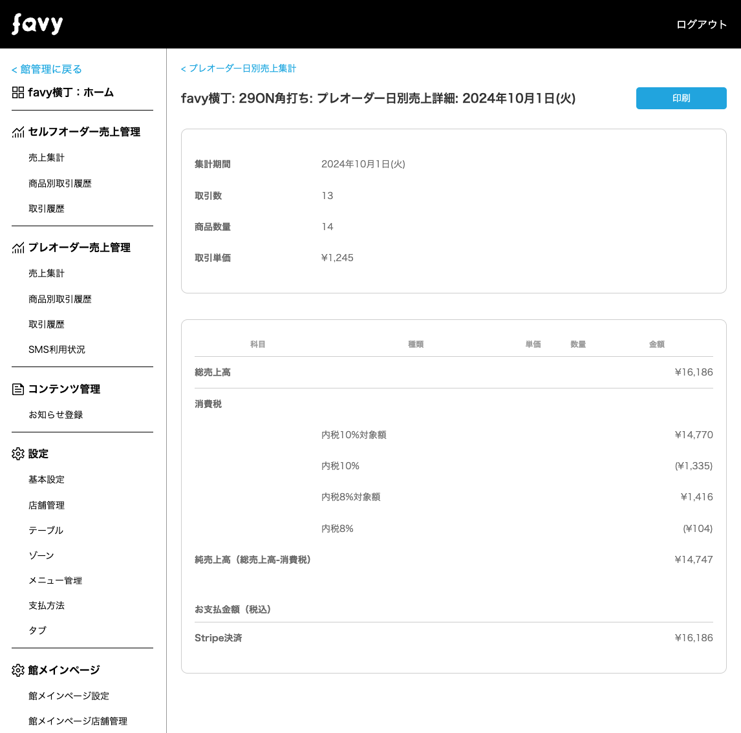This screenshot has width=741, height=733.
Task: Open 支払方法 settings
Action: 47,606
